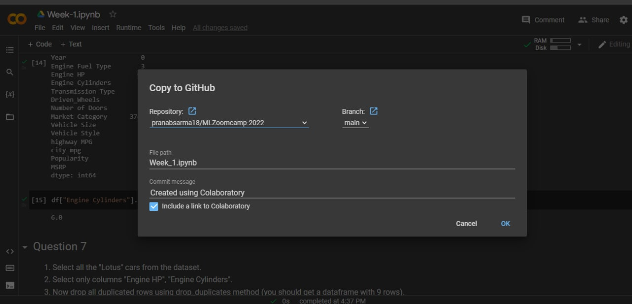Open the Branch main dropdown
632x304 pixels.
355,123
